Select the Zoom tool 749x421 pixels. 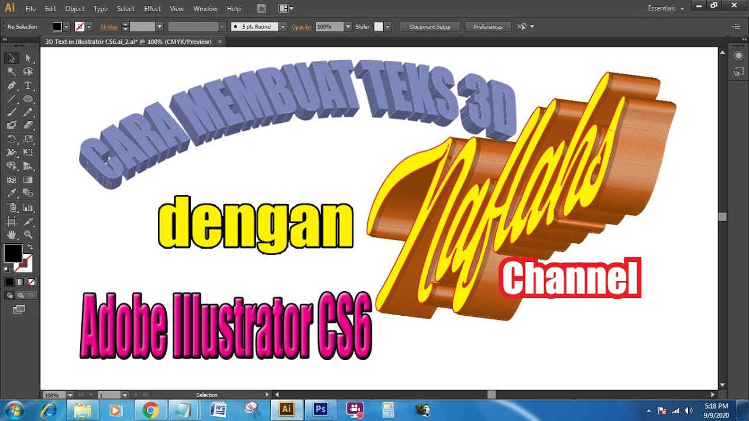point(28,234)
